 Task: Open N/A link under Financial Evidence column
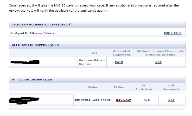click(x=158, y=62)
